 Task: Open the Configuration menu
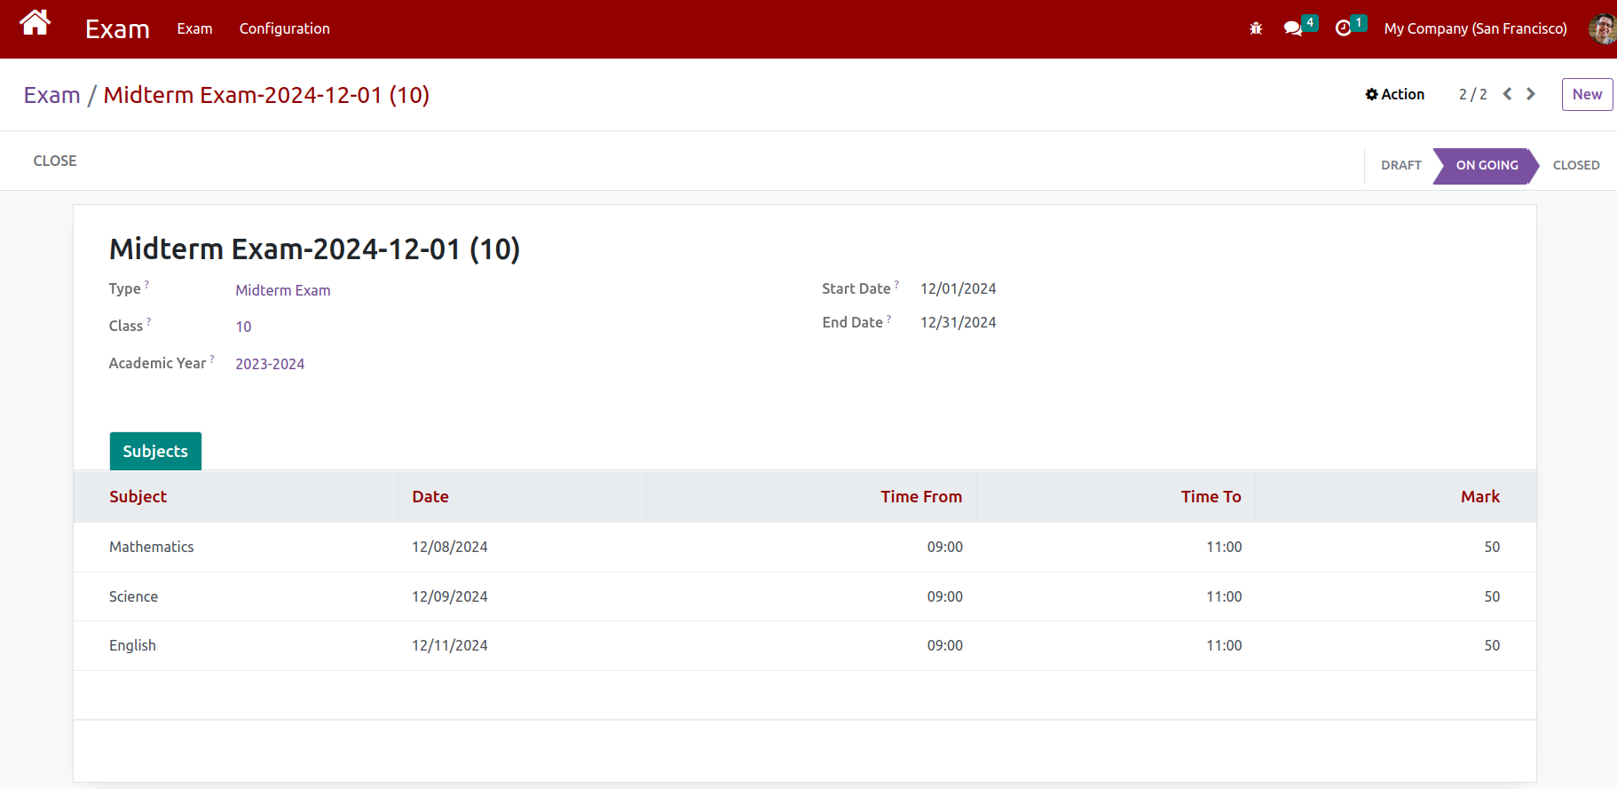click(284, 28)
